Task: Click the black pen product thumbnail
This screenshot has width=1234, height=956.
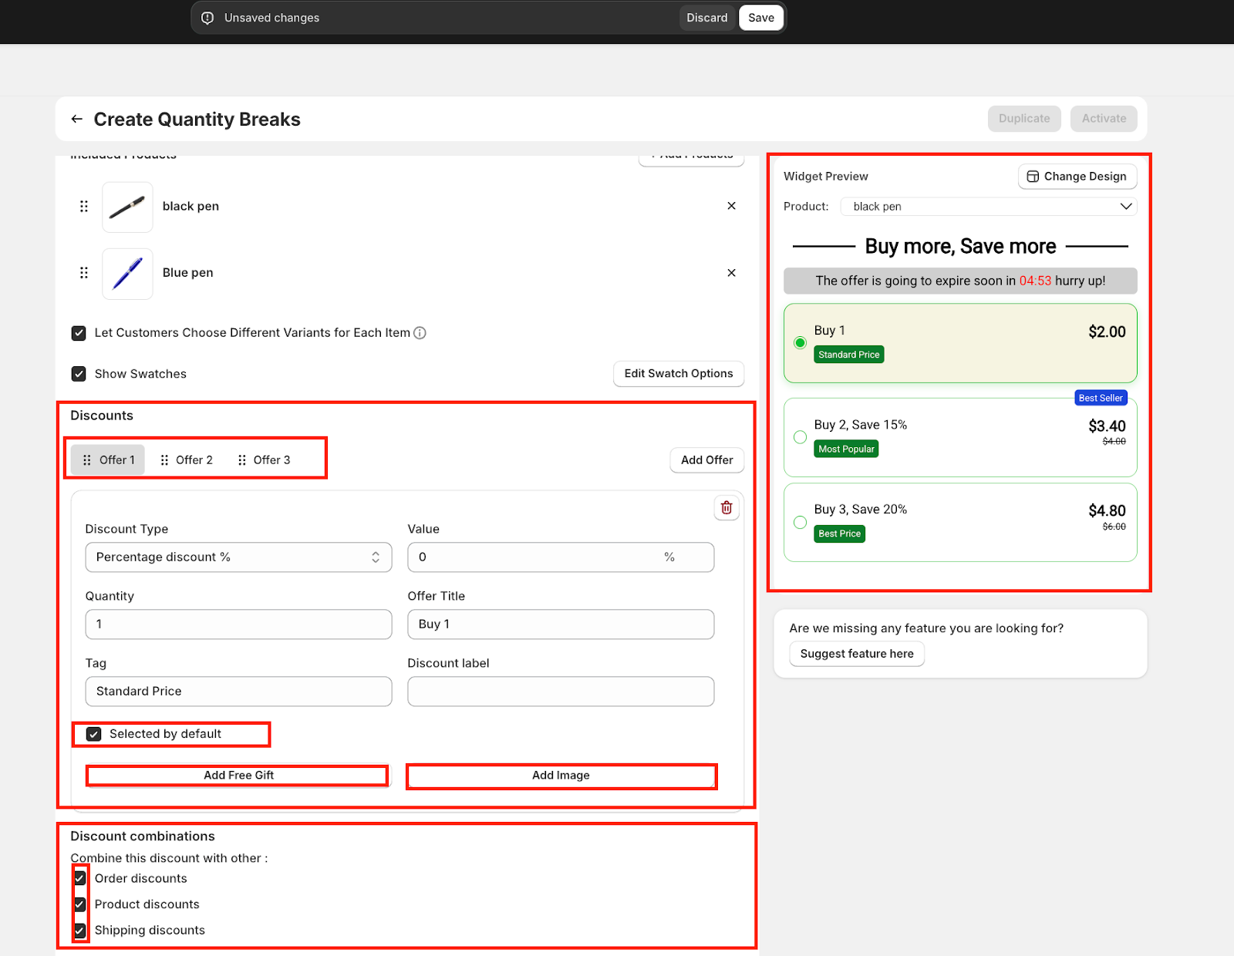Action: pos(127,207)
